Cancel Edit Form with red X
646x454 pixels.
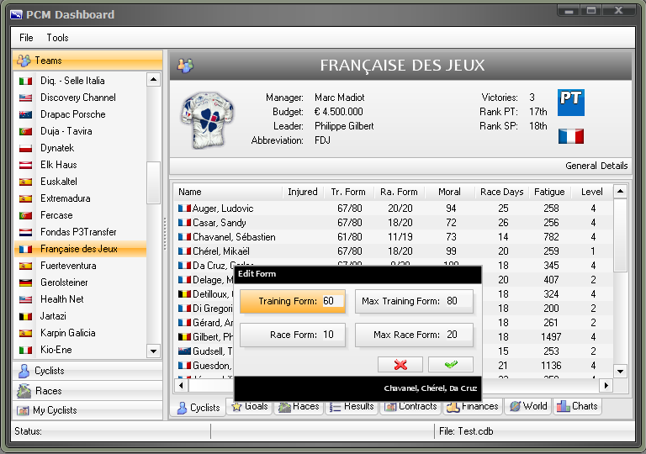400,365
